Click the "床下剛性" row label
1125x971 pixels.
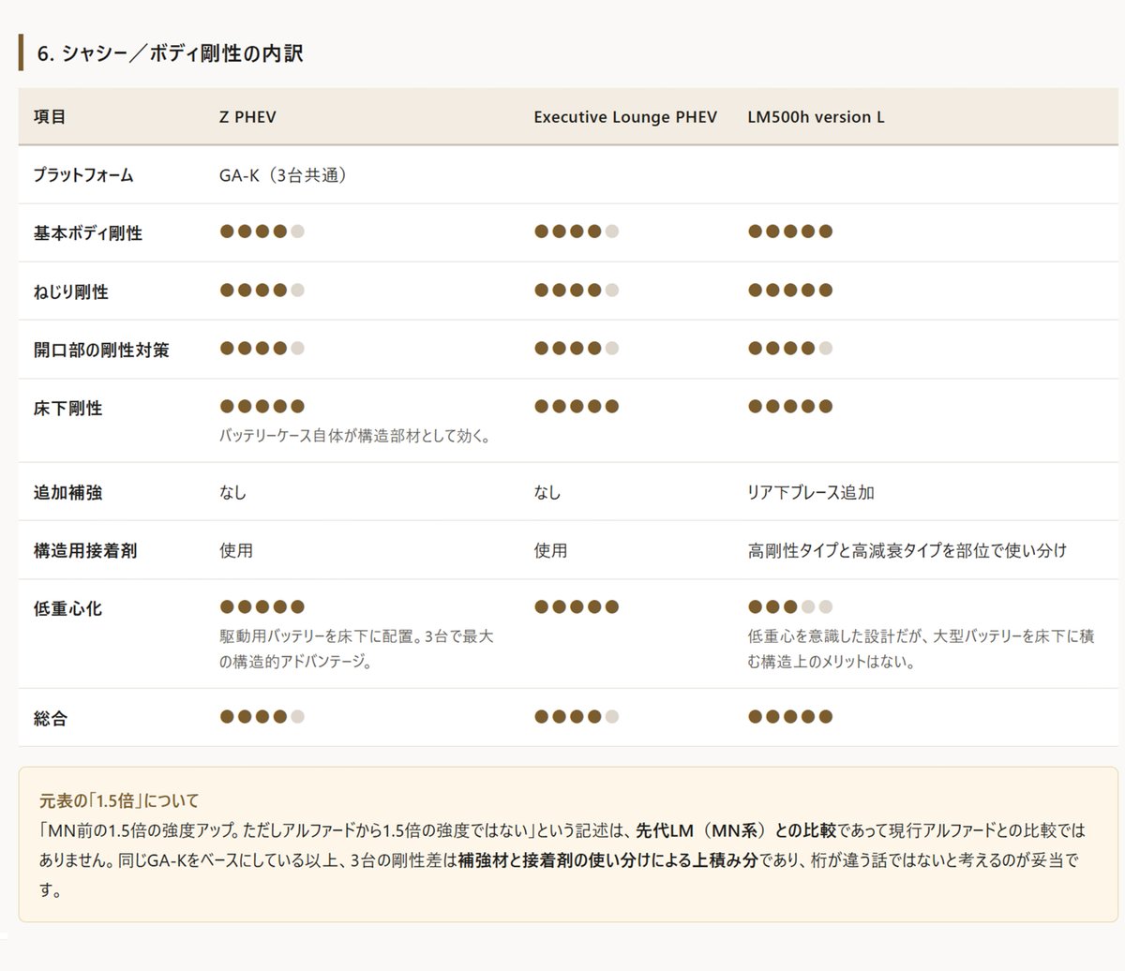point(68,408)
